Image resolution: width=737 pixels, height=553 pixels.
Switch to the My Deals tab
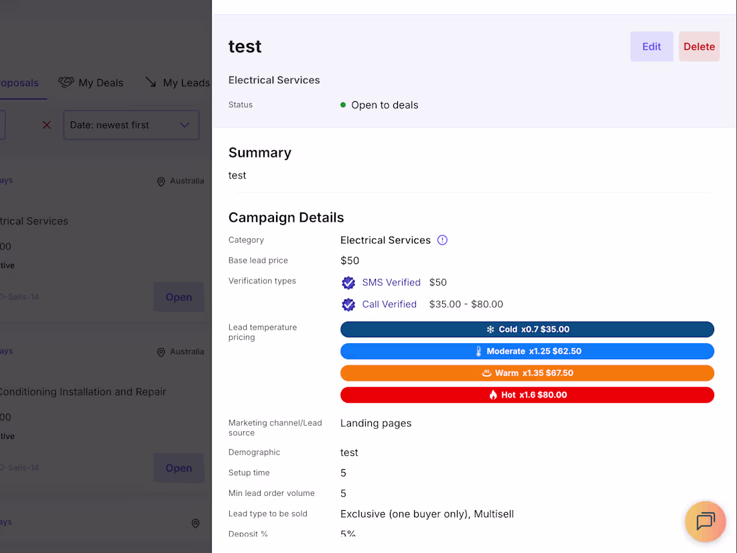tap(90, 82)
